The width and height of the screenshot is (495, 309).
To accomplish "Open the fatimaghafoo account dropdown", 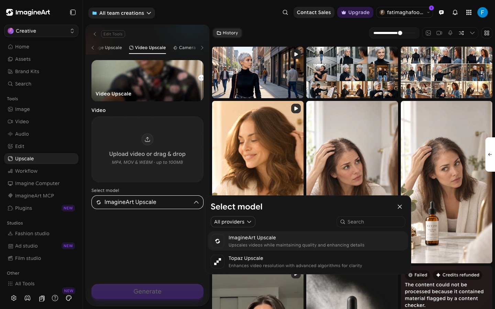I will (405, 12).
